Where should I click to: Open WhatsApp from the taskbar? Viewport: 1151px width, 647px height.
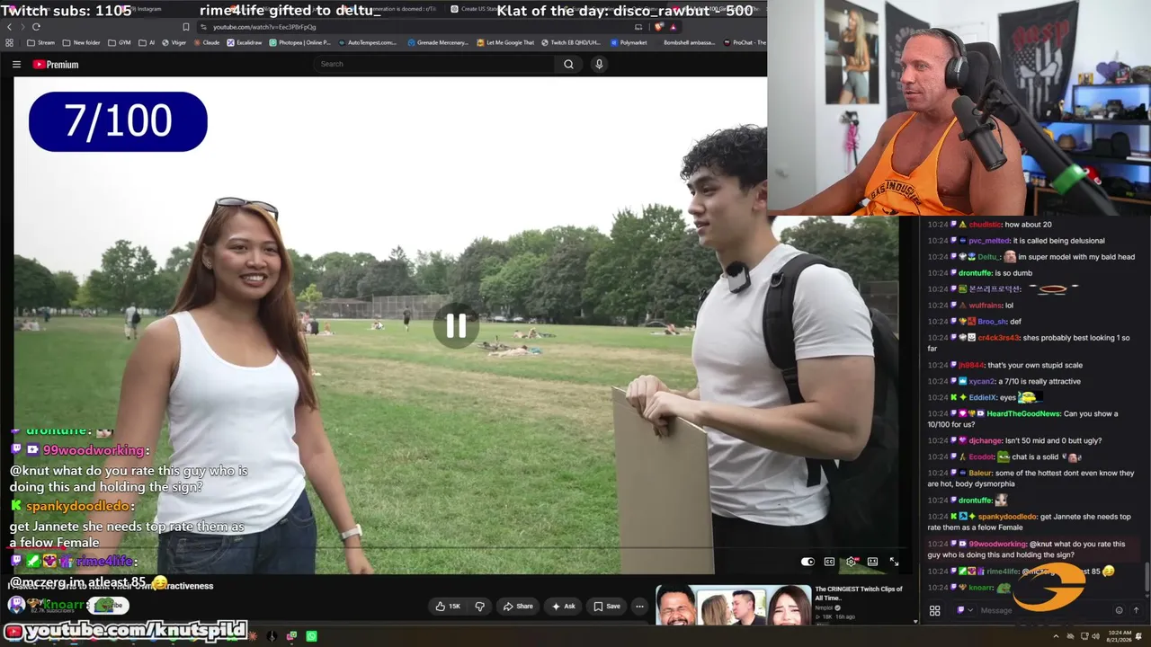[x=311, y=636]
